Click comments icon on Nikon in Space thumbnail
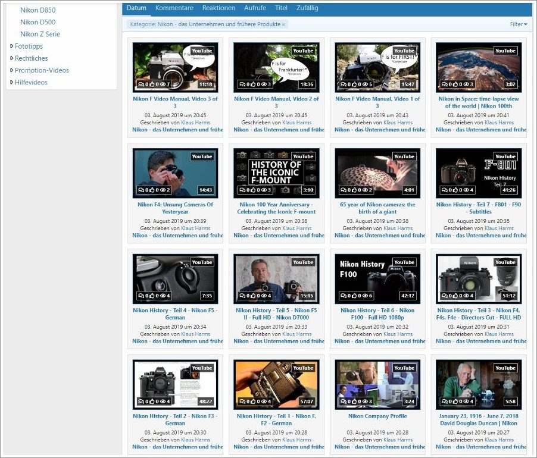This screenshot has height=458, width=537. click(x=445, y=84)
